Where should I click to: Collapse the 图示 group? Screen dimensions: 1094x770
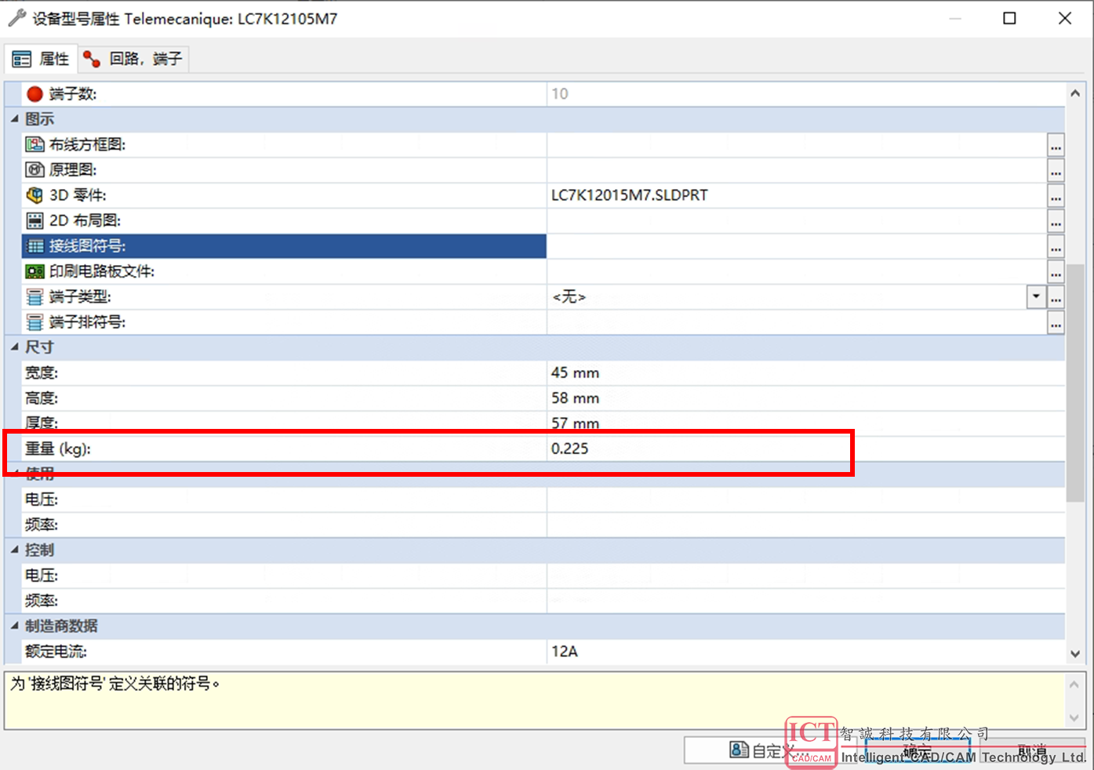click(14, 119)
